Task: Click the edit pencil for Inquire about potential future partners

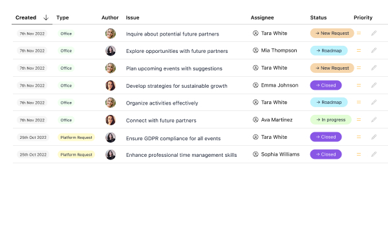Action: click(374, 33)
